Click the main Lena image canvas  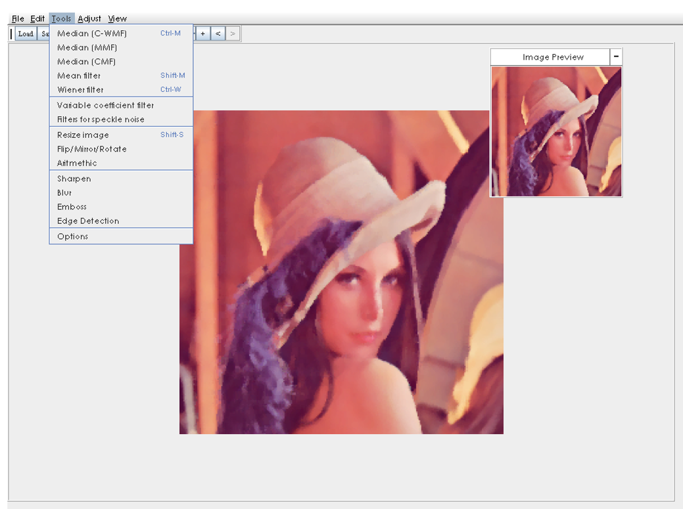342,272
